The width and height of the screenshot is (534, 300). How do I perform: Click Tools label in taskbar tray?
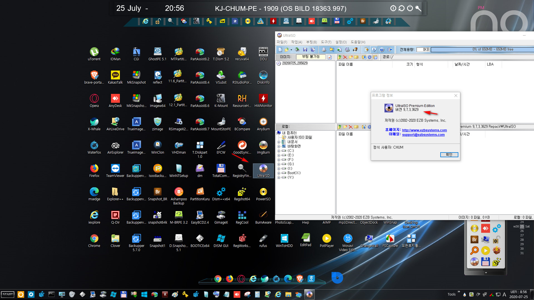[451, 294]
